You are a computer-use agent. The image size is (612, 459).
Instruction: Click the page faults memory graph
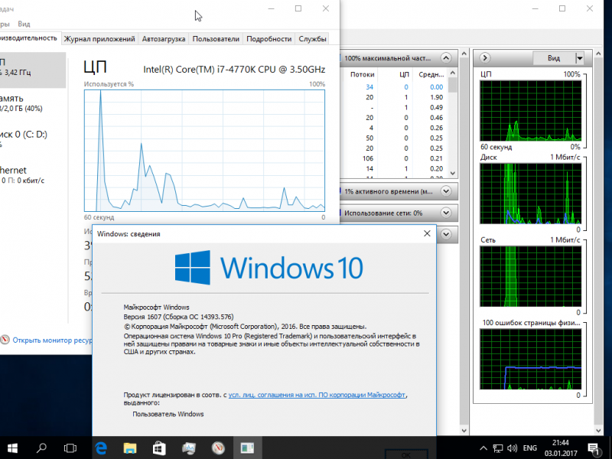point(530,359)
